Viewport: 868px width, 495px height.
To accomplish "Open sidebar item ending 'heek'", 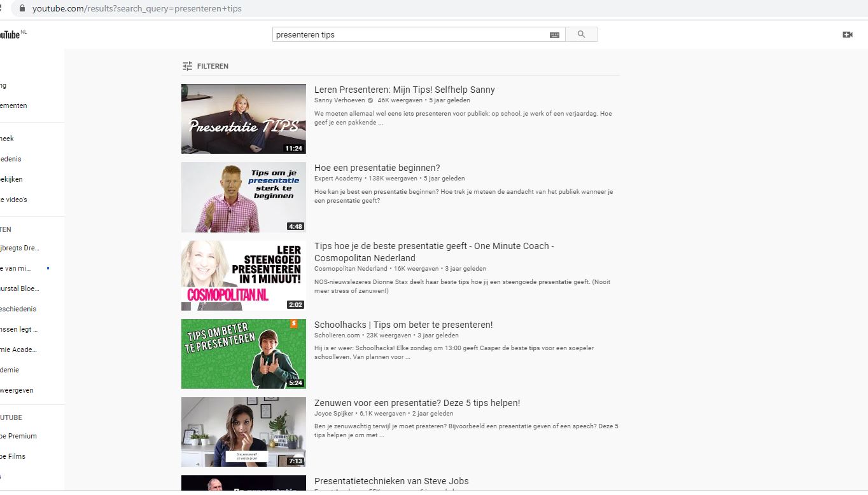I will point(7,139).
